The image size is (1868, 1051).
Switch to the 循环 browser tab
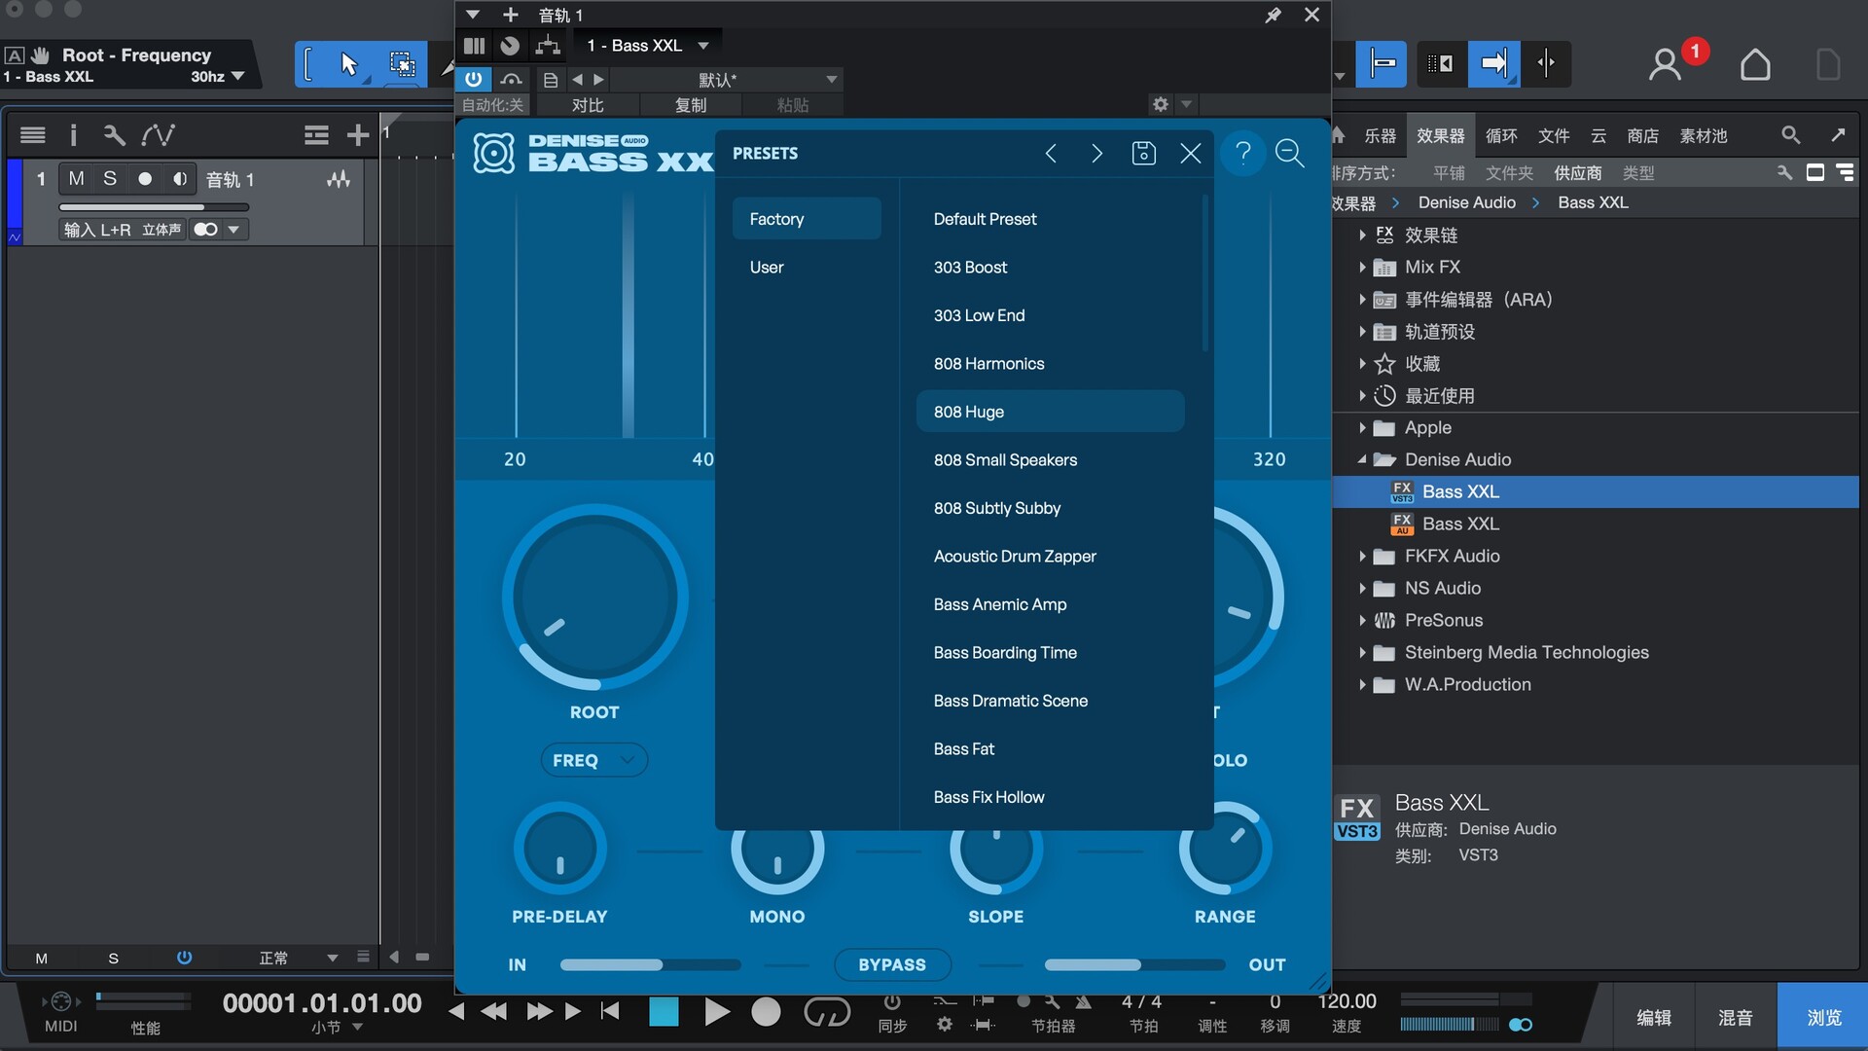coord(1500,135)
